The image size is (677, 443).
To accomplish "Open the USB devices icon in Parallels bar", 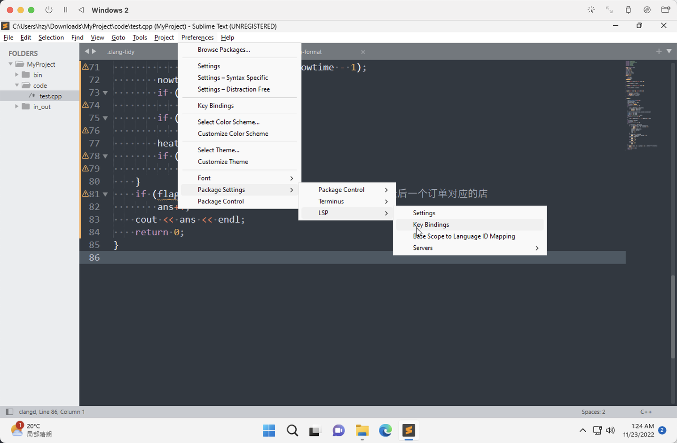I will [628, 10].
